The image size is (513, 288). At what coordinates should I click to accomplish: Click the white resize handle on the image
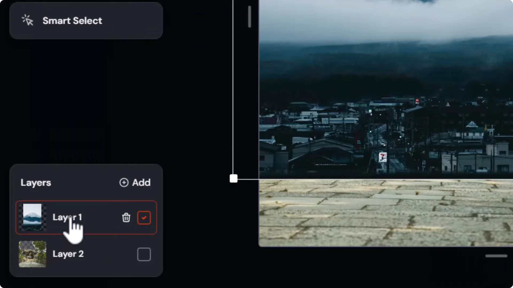(233, 179)
